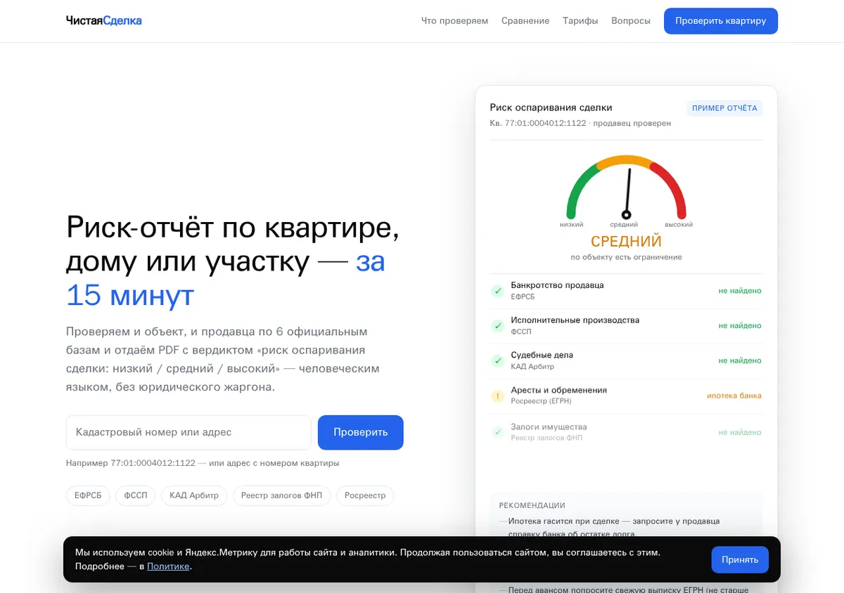The height and width of the screenshot is (593, 844).
Task: Click checkmark icon next to Исполнительные производства
Action: tap(497, 326)
